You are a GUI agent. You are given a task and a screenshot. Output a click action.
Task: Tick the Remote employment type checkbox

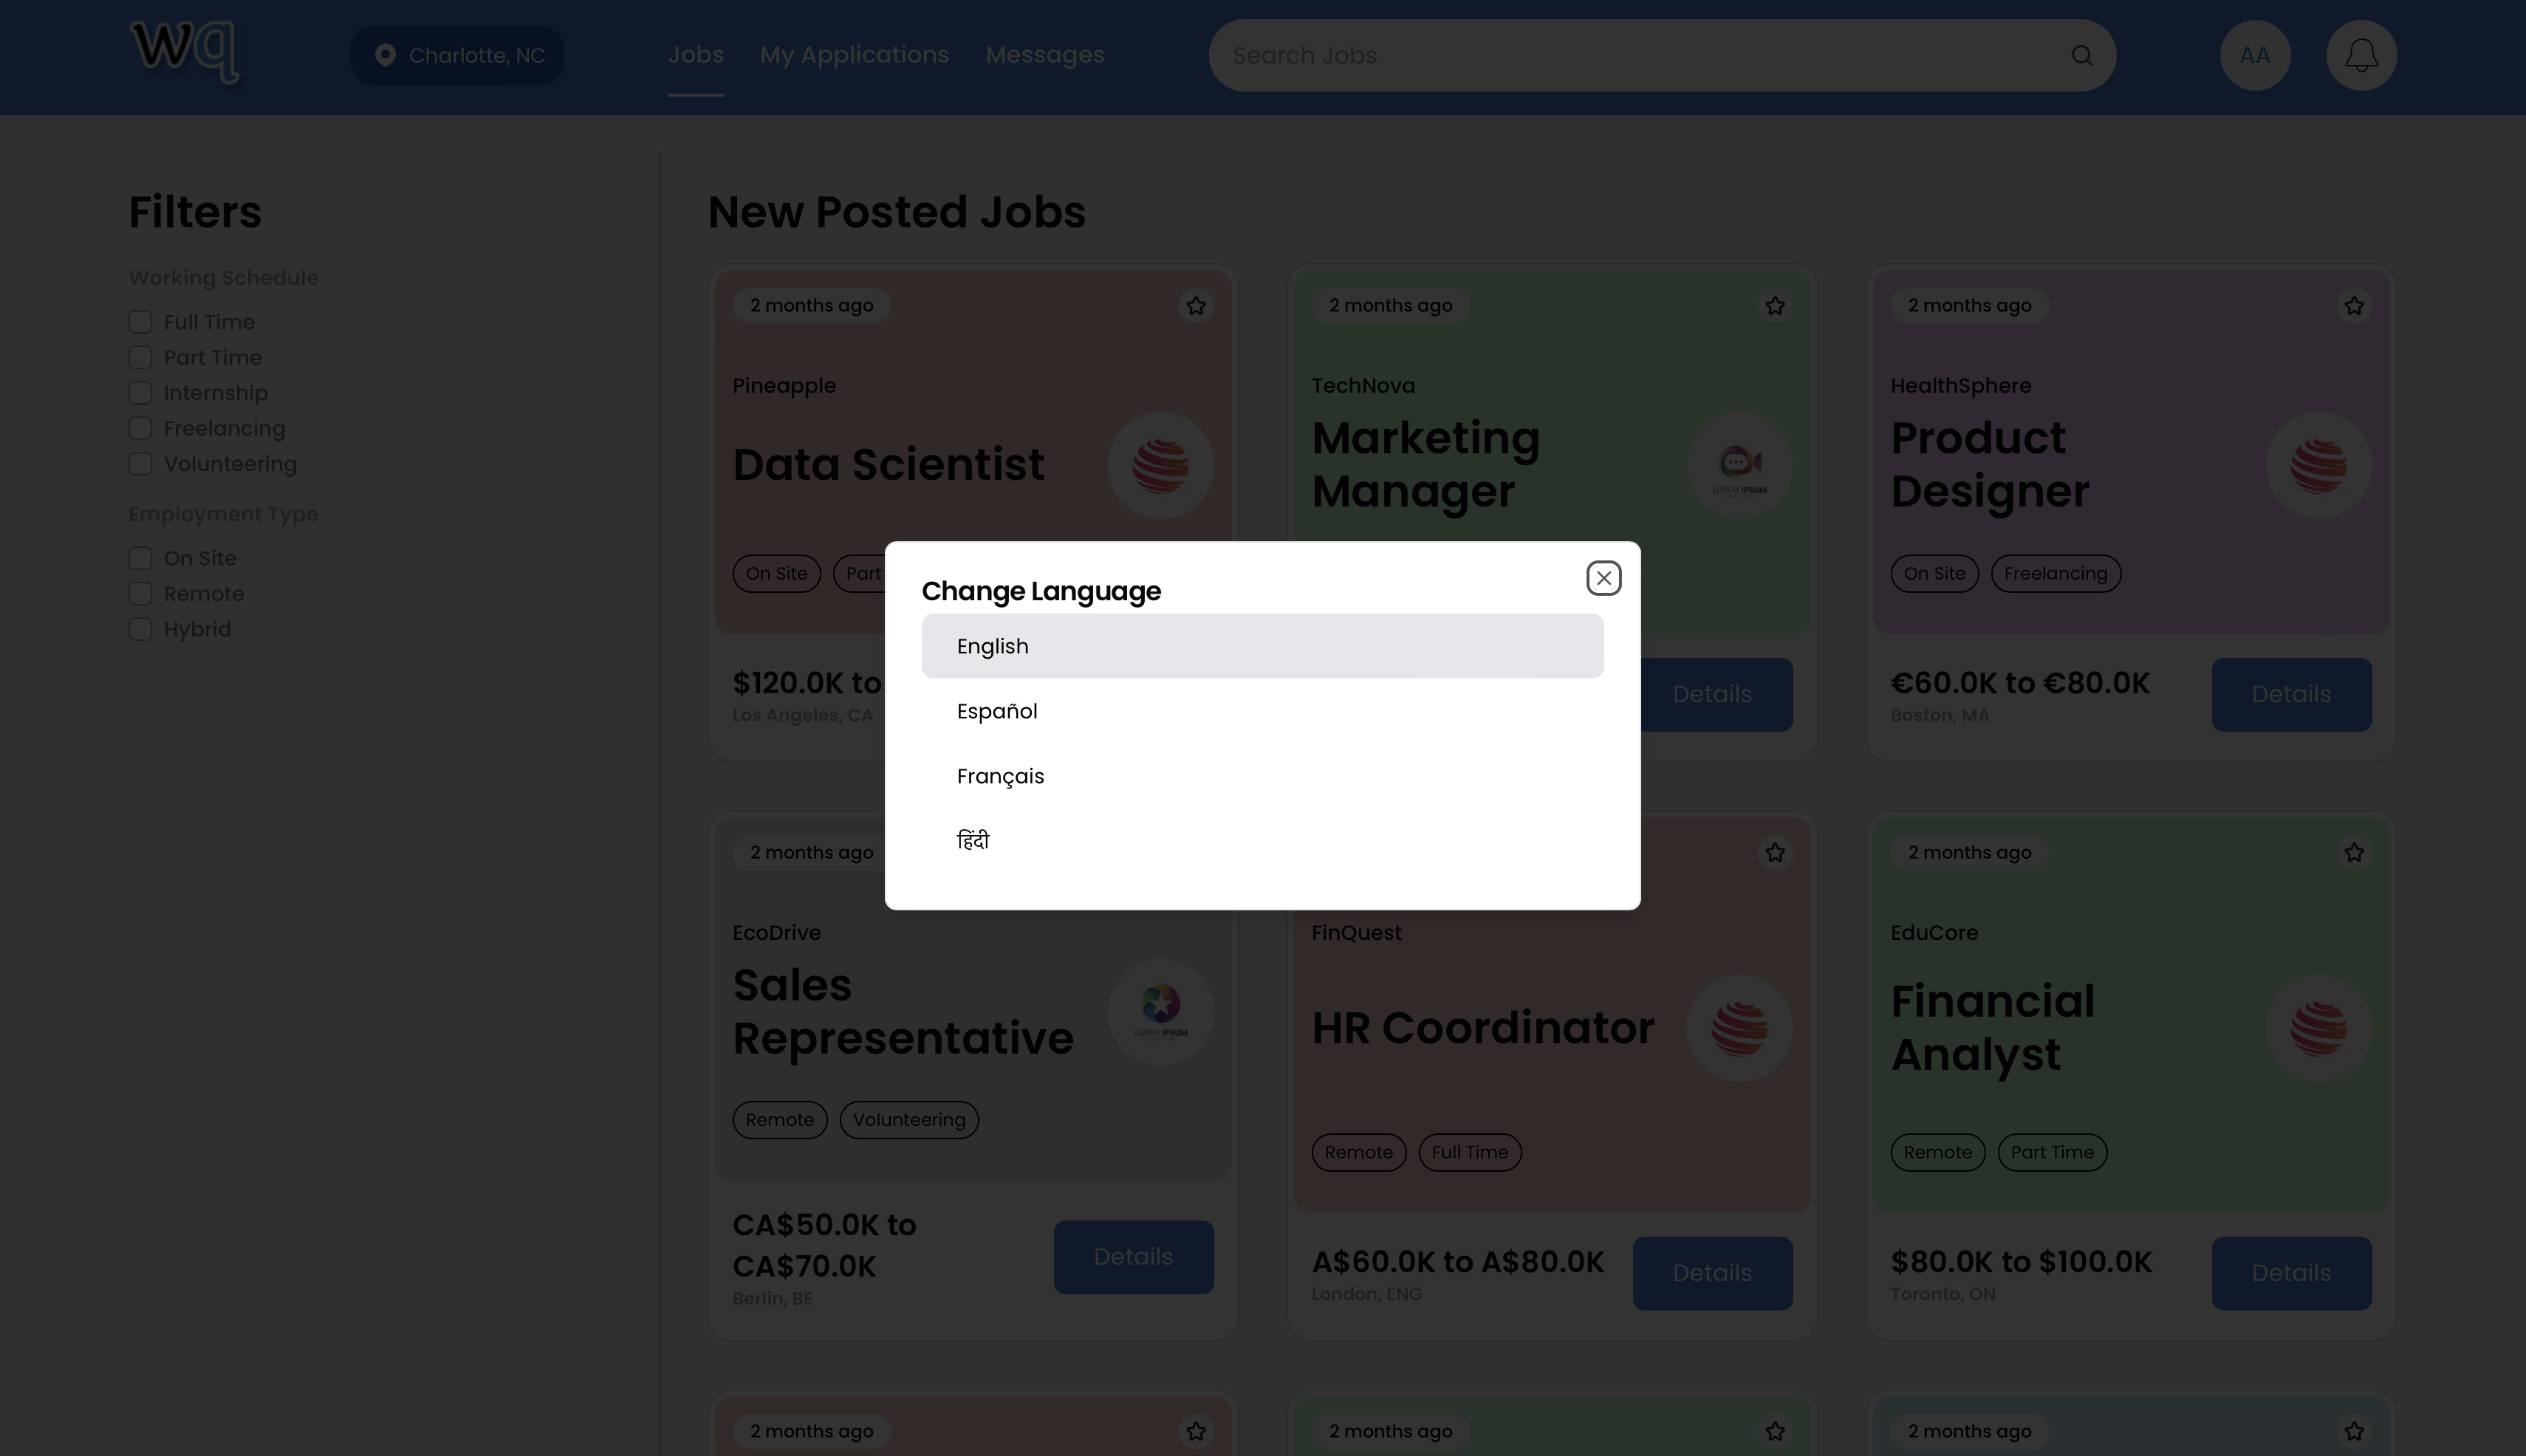[140, 594]
